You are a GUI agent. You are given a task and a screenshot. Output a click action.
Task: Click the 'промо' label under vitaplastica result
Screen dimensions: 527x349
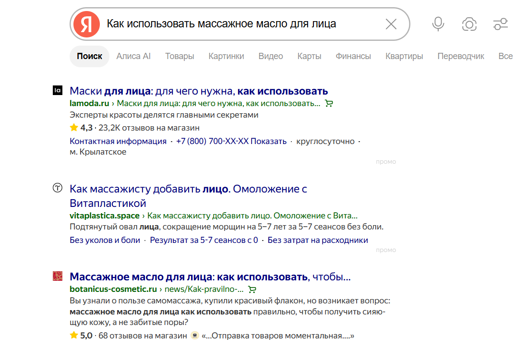386,250
